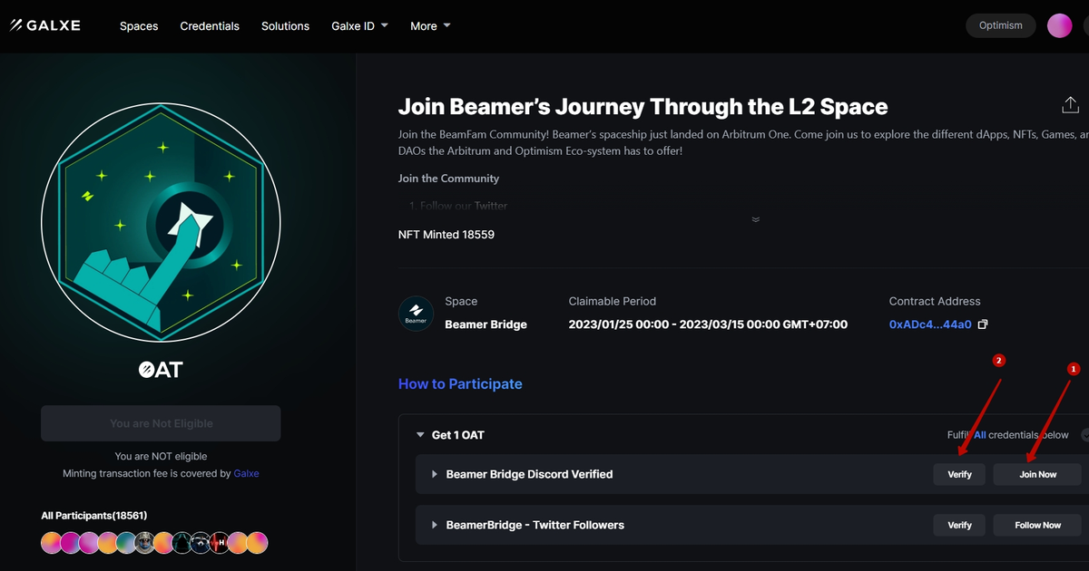Click Join Now for Beamer Discord
Image resolution: width=1089 pixels, height=571 pixels.
(1037, 474)
